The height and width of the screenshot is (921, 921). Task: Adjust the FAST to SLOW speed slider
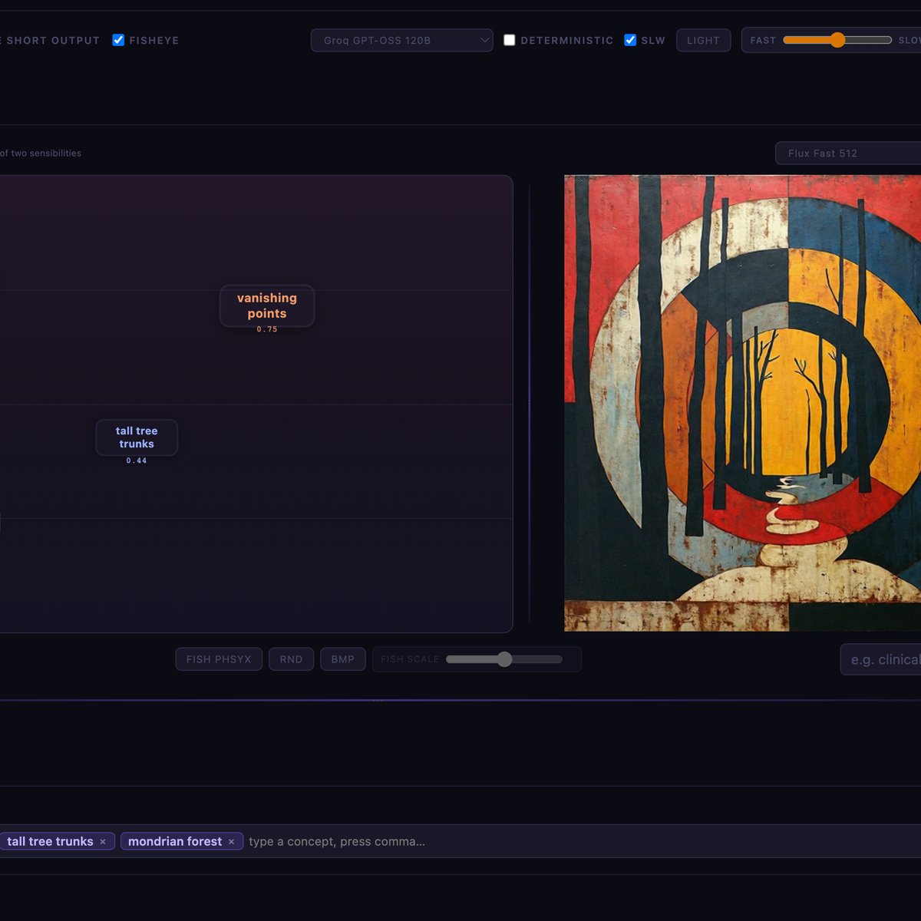tap(837, 40)
